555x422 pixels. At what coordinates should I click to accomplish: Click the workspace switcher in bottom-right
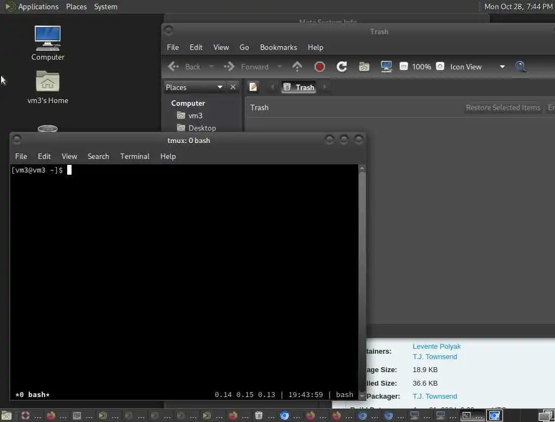[x=546, y=415]
